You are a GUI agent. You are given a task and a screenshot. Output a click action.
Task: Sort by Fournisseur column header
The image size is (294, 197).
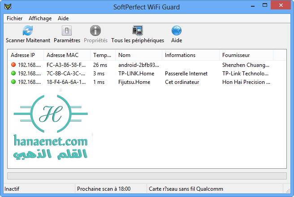tap(246, 55)
